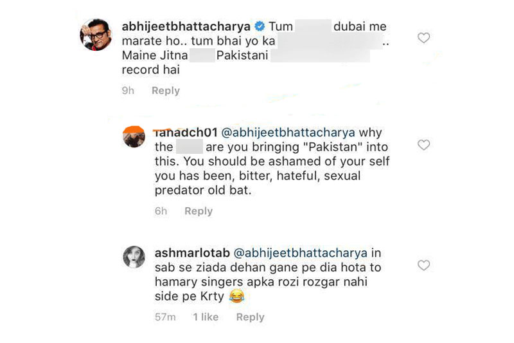Reply to abhijeetbhattacharya's comment
The height and width of the screenshot is (343, 514).
tap(165, 91)
